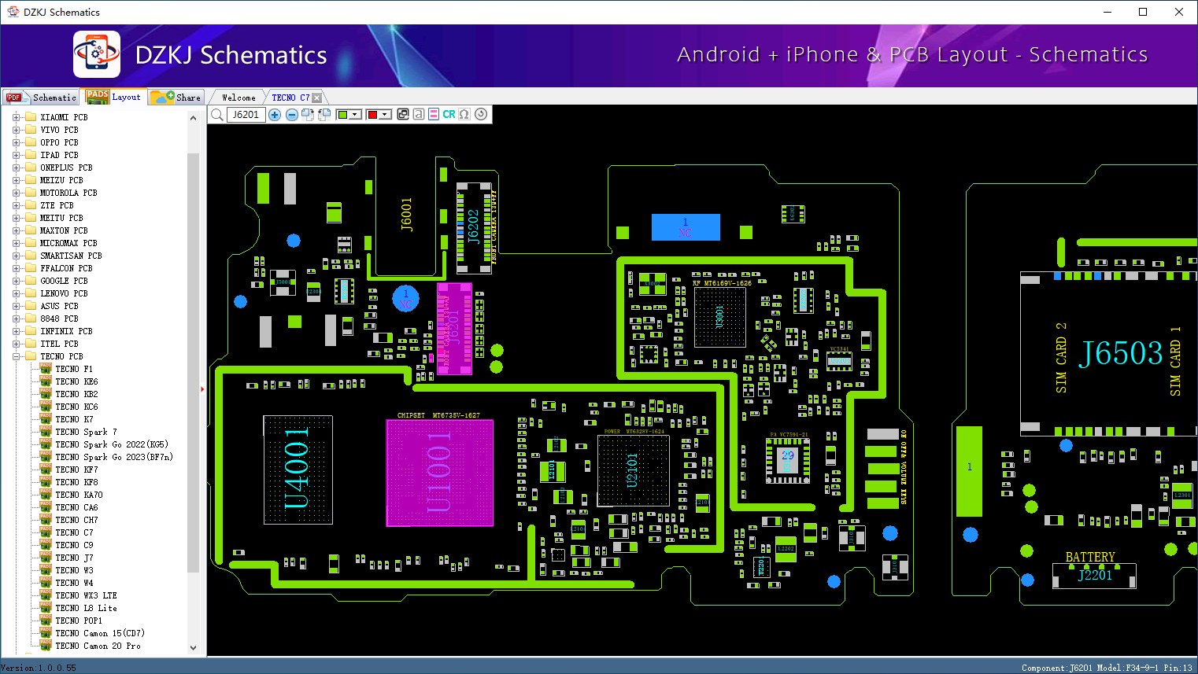Click the DZKJ app logo in the banner
The height and width of the screenshot is (674, 1198).
click(x=97, y=54)
